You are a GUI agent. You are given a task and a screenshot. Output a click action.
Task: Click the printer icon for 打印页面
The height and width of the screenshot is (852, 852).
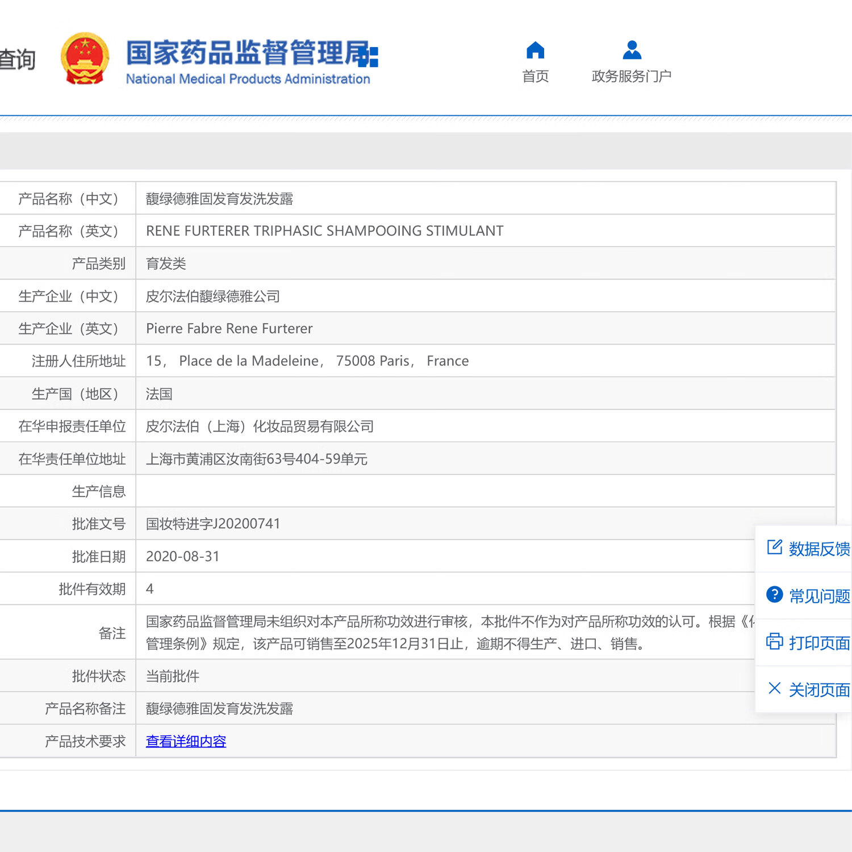[x=774, y=642]
